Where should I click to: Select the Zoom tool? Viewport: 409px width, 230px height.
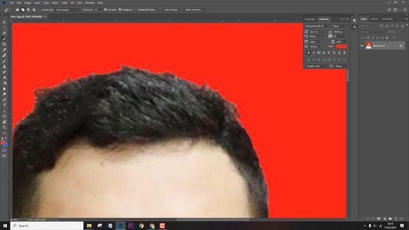[4, 127]
